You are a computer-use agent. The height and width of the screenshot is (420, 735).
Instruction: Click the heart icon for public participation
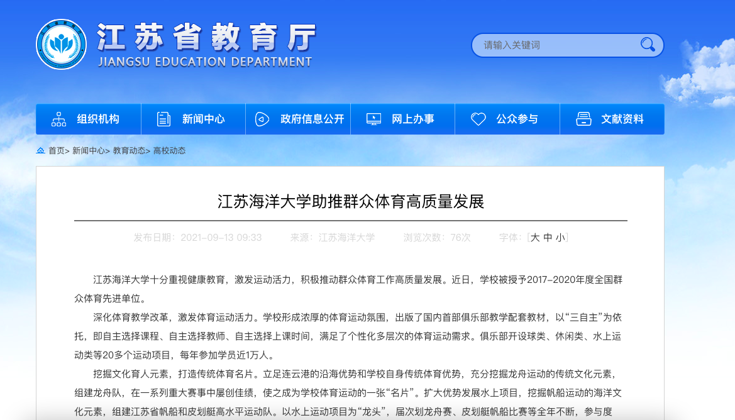[478, 119]
